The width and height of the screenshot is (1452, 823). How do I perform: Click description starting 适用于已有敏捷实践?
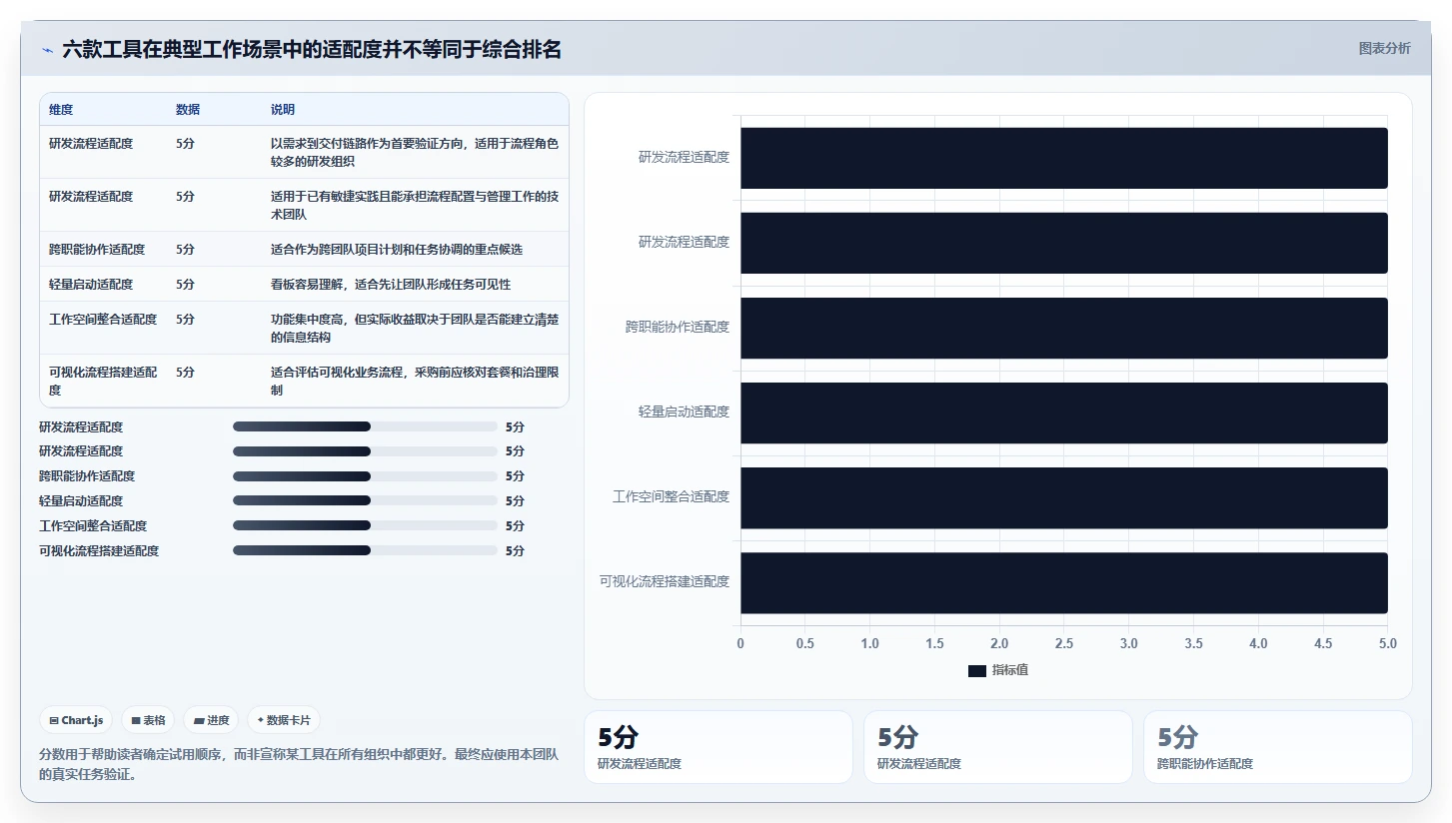click(x=415, y=206)
